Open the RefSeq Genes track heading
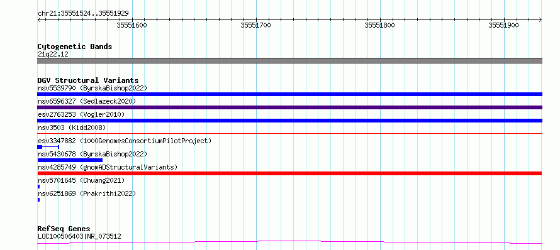Viewport: 560px width, 250px height. 64,229
